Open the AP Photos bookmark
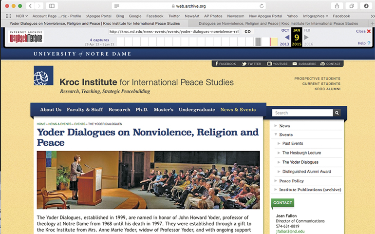The height and width of the screenshot is (234, 375). (213, 16)
